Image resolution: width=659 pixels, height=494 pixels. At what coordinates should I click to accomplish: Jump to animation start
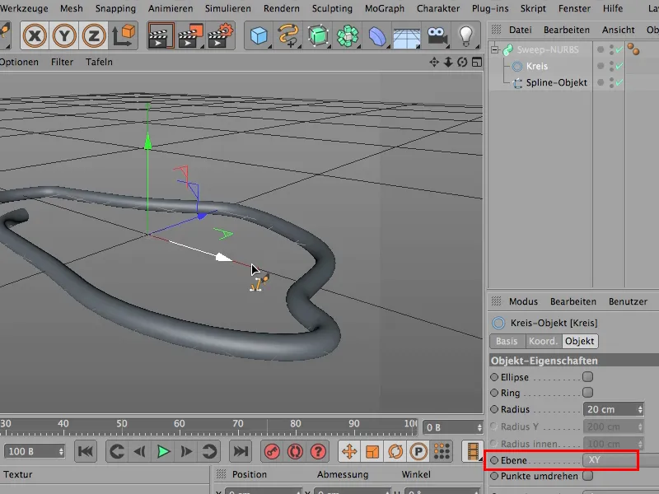point(86,451)
